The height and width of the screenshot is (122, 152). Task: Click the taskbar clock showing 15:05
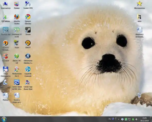tap(144, 119)
